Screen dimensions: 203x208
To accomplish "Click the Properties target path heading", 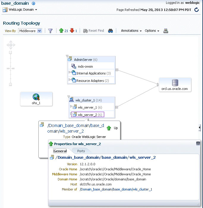I will coord(106,157).
